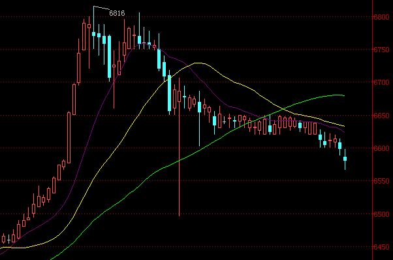Click the 6650 price axis label
The width and height of the screenshot is (393, 260).
(x=381, y=116)
